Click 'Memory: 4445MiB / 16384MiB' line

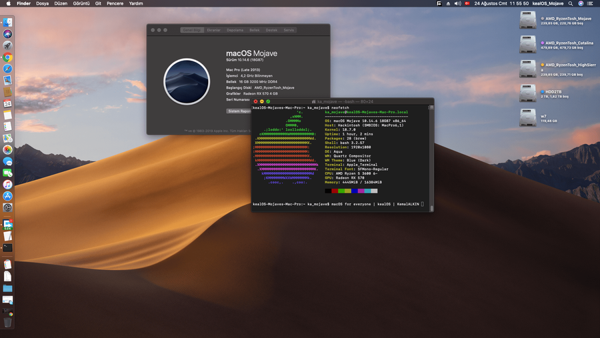tap(353, 182)
